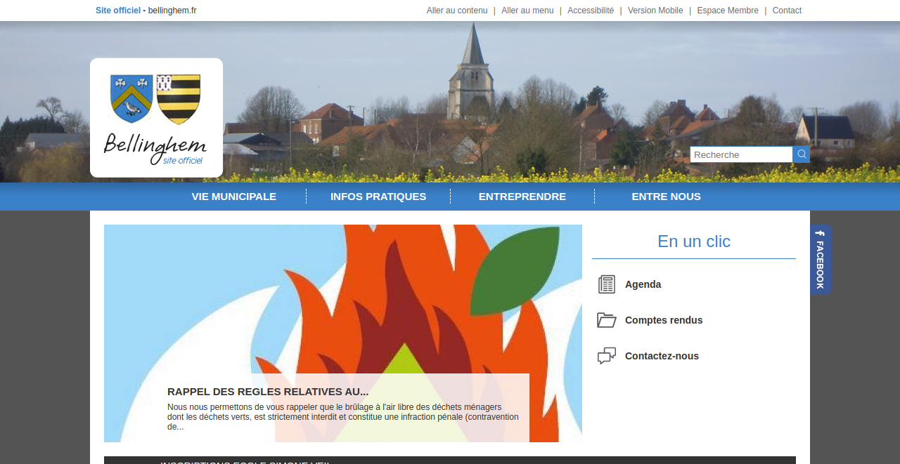The height and width of the screenshot is (464, 900).
Task: Open the Facebook side panel
Action: (x=820, y=260)
